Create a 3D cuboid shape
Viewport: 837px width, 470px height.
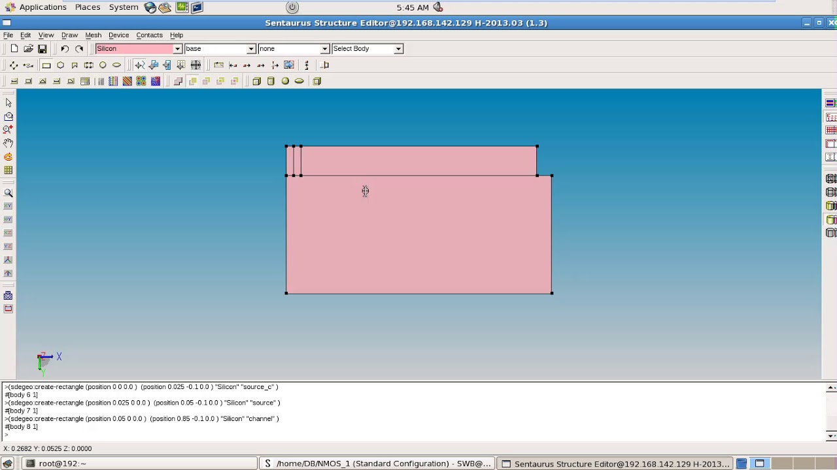[256, 81]
